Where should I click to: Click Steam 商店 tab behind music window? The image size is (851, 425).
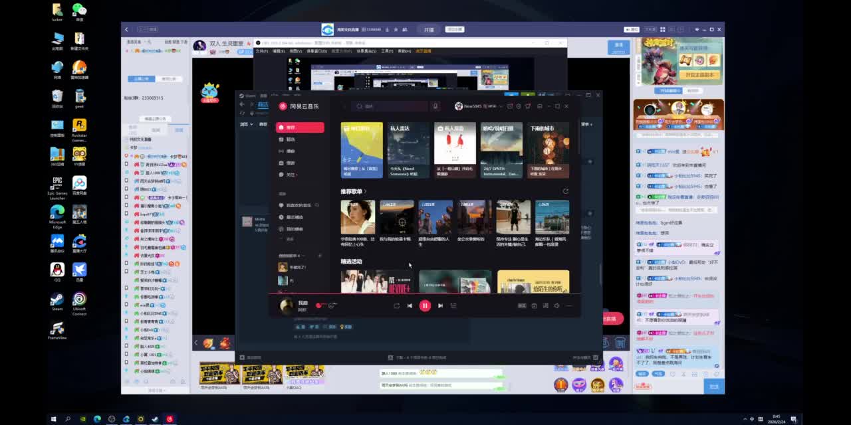coord(263,105)
